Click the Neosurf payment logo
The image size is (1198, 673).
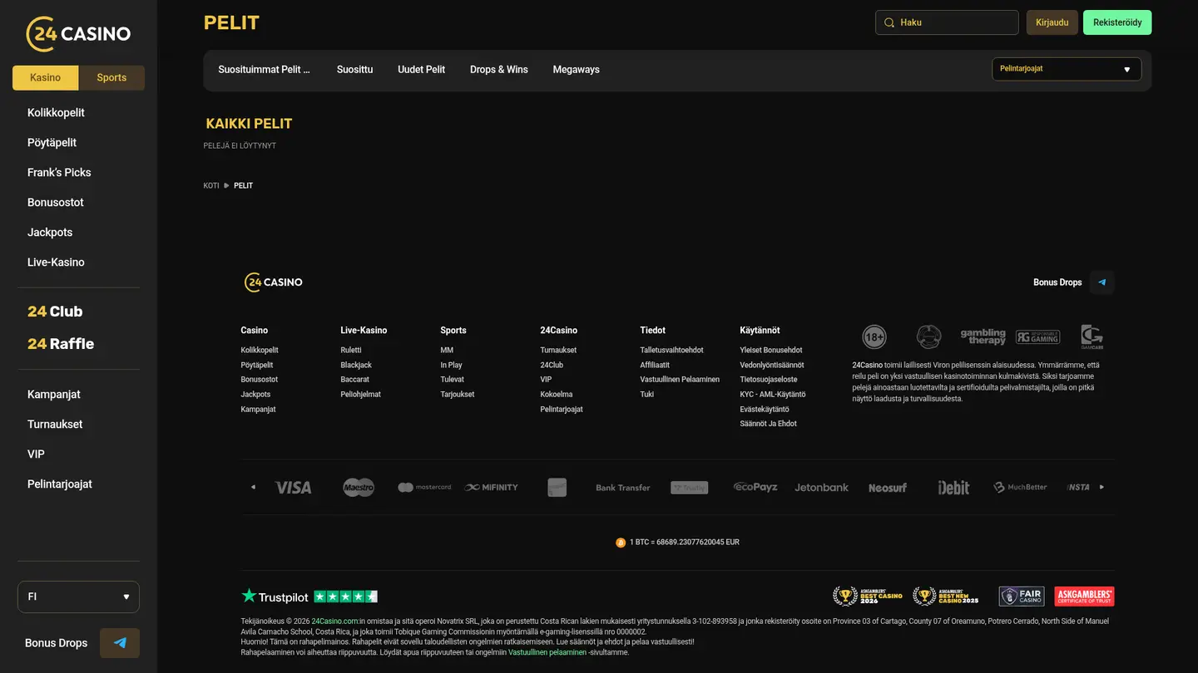coord(888,488)
